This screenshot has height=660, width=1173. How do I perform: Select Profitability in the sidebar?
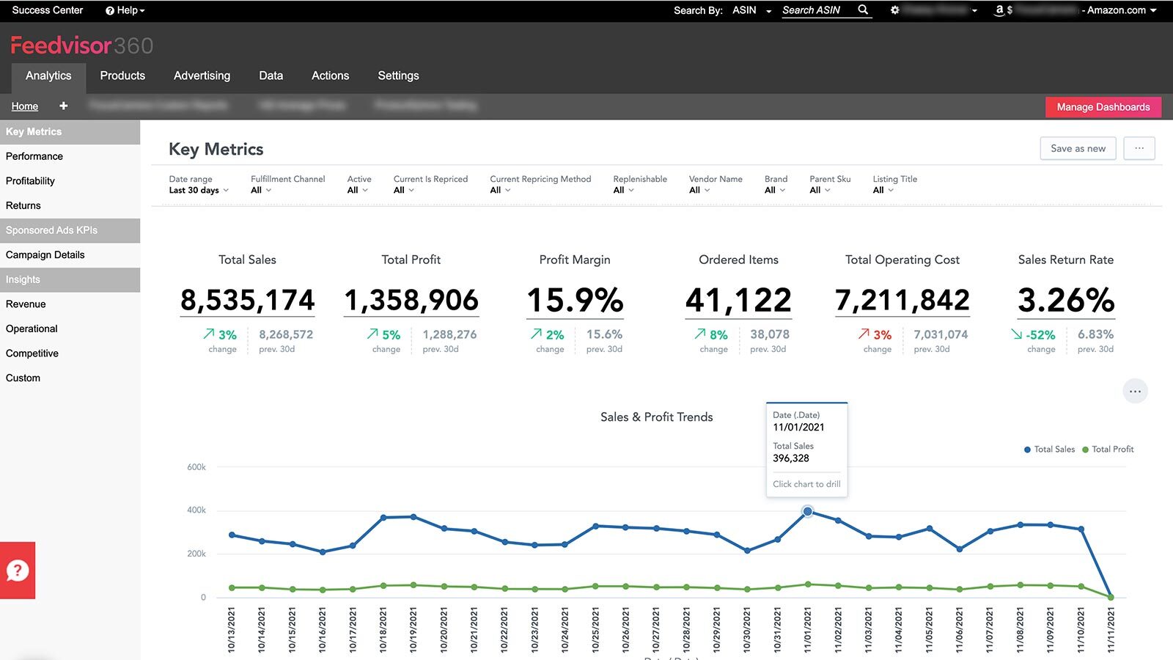point(30,181)
